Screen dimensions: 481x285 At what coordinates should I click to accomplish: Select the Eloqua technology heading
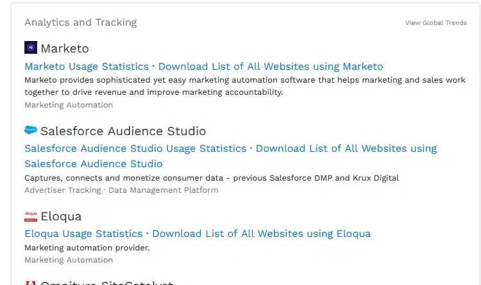click(61, 216)
